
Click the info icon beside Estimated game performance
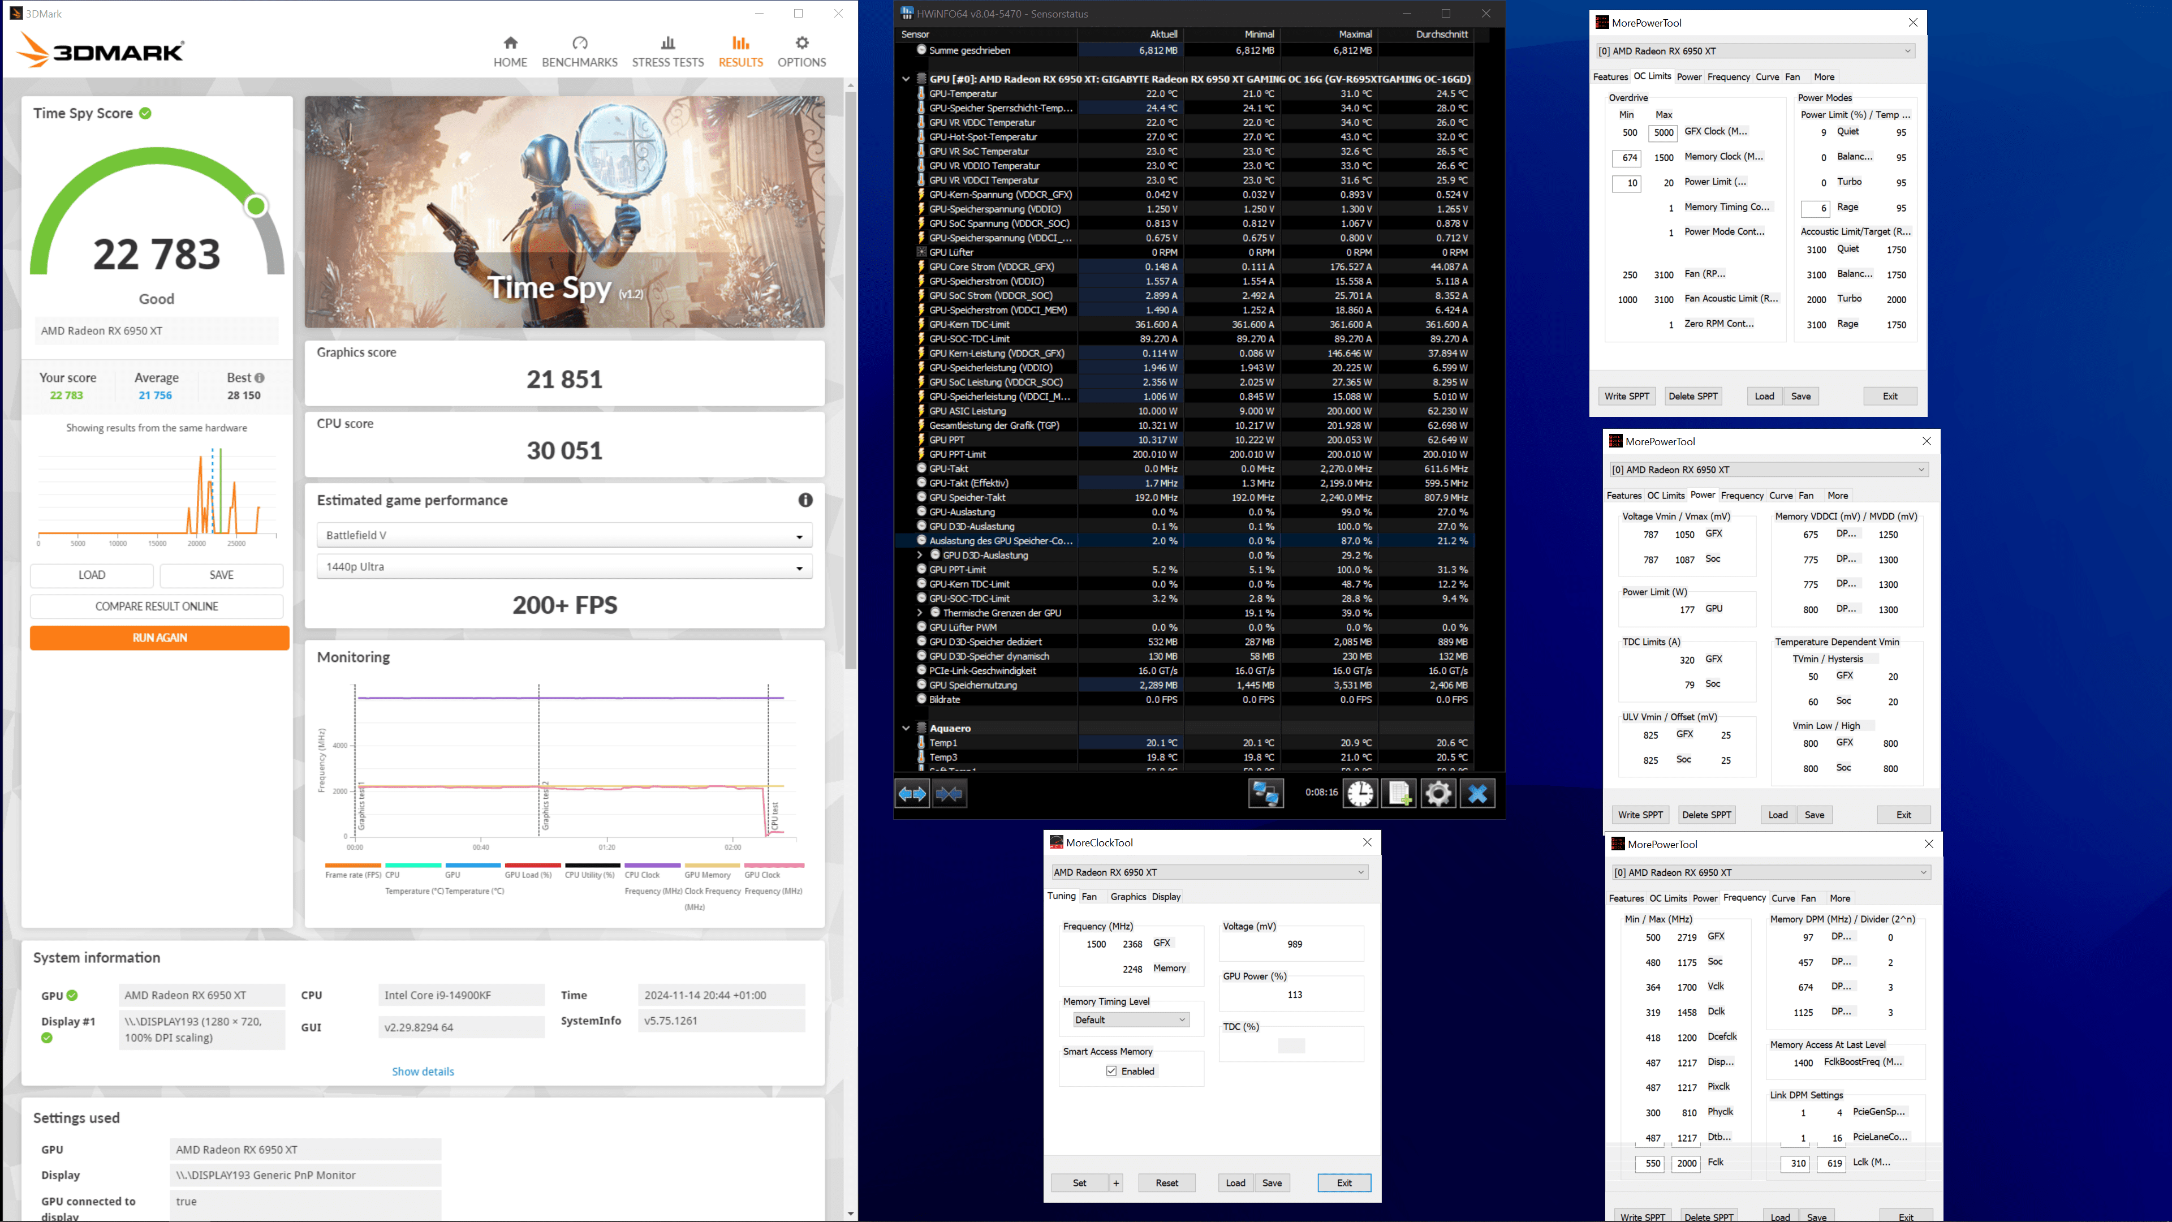click(805, 500)
